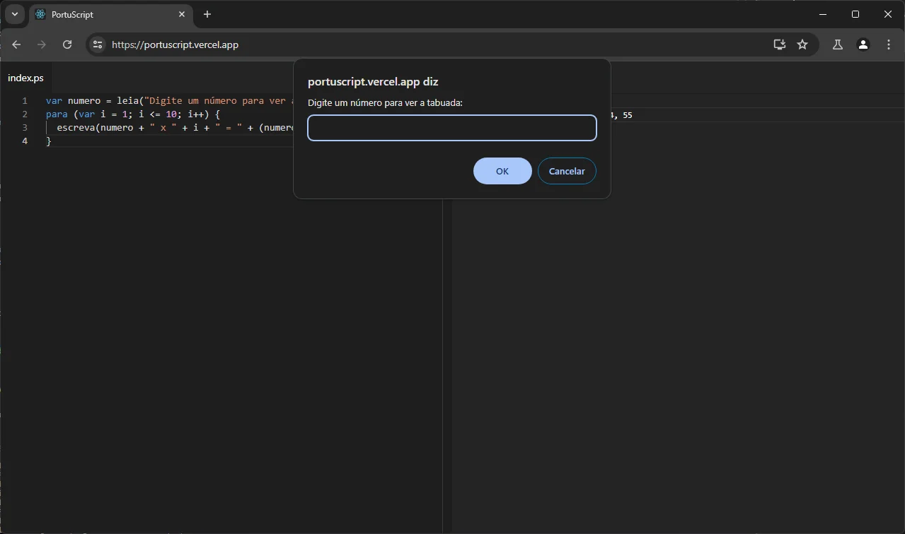Click line number 4 in editor

click(x=25, y=141)
